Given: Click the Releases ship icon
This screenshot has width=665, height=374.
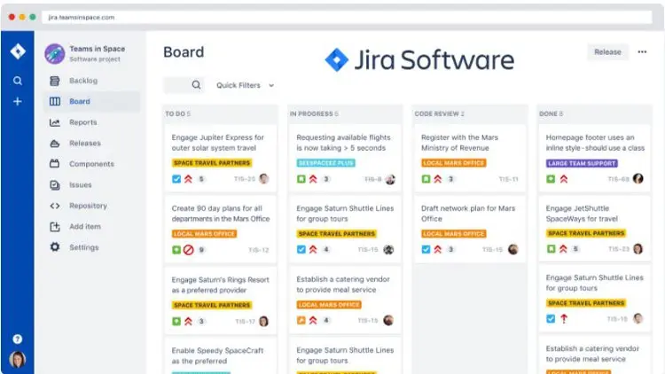Looking at the screenshot, I should 55,144.
